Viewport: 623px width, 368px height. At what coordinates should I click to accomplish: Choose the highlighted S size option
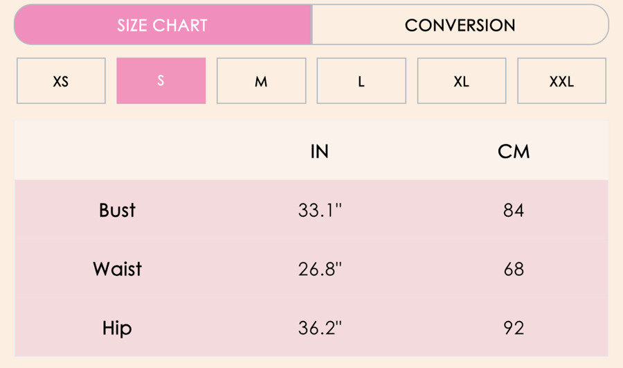click(x=161, y=81)
